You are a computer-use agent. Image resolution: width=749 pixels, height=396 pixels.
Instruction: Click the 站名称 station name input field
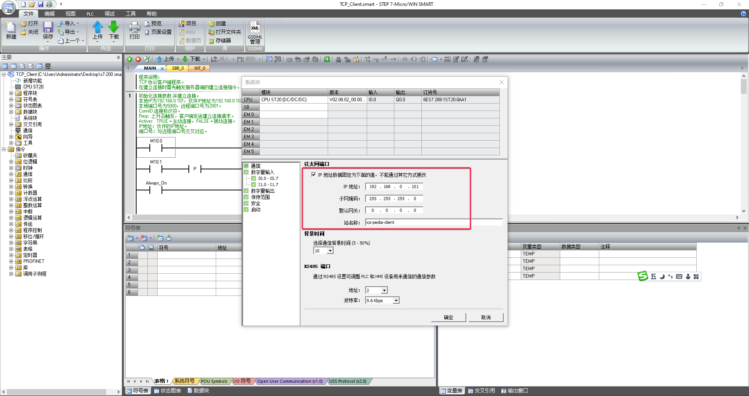(x=434, y=222)
